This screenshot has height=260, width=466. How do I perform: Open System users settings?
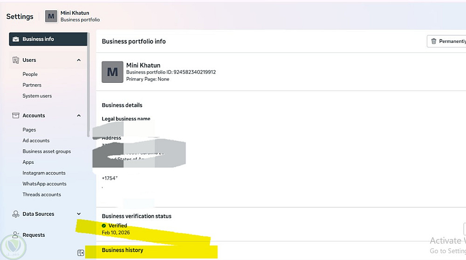[37, 96]
